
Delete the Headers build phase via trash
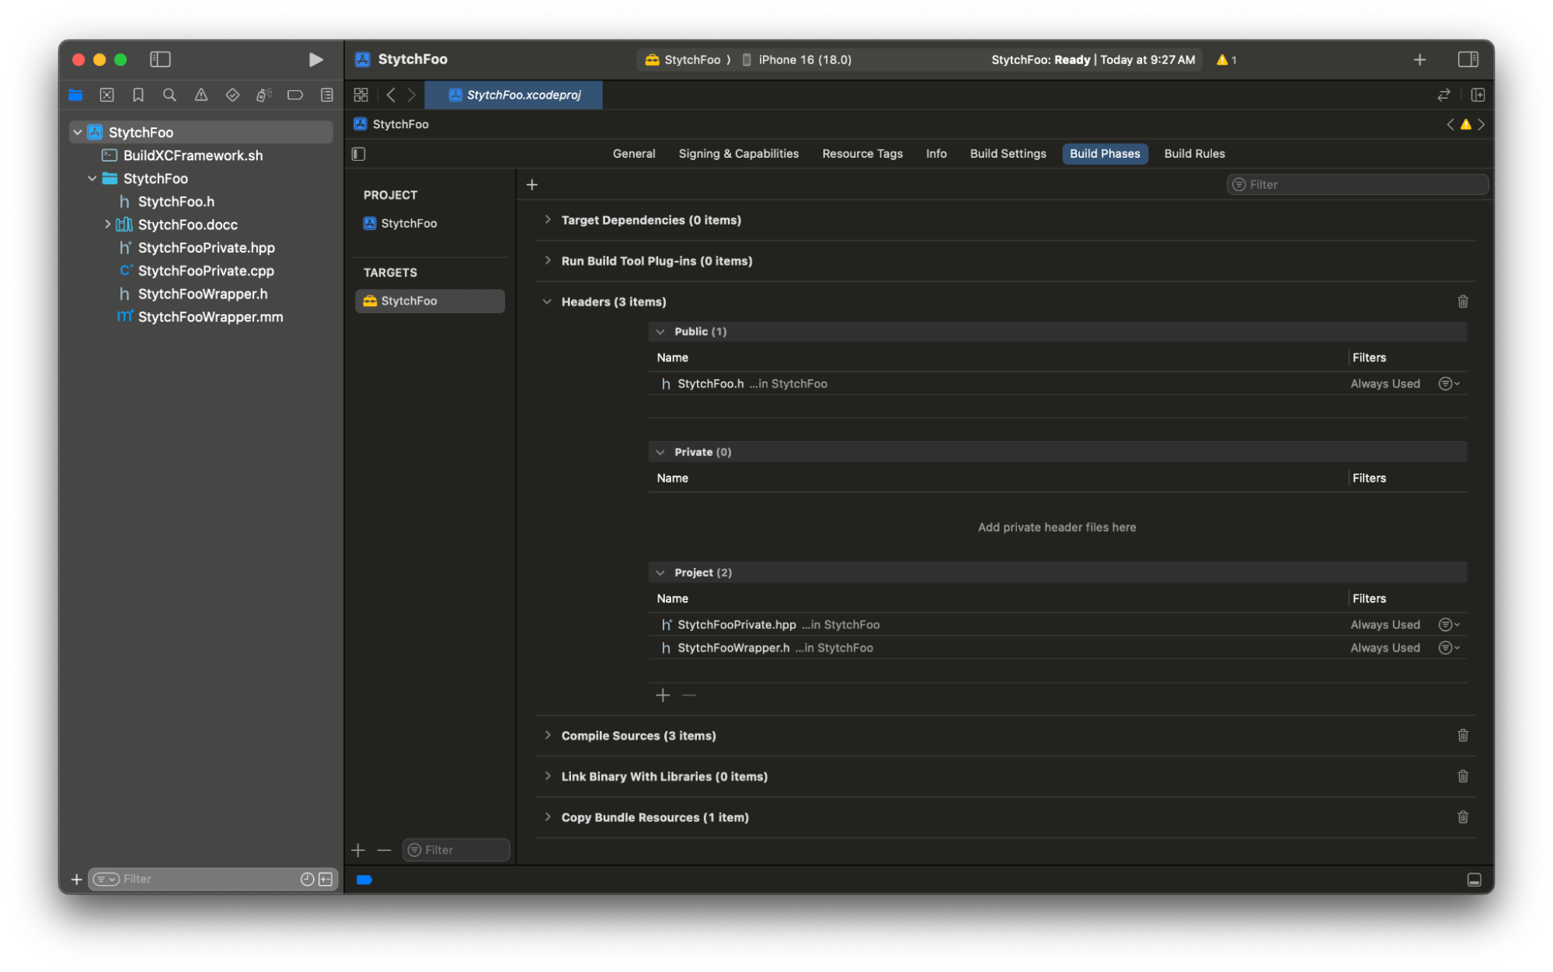pyautogui.click(x=1462, y=301)
